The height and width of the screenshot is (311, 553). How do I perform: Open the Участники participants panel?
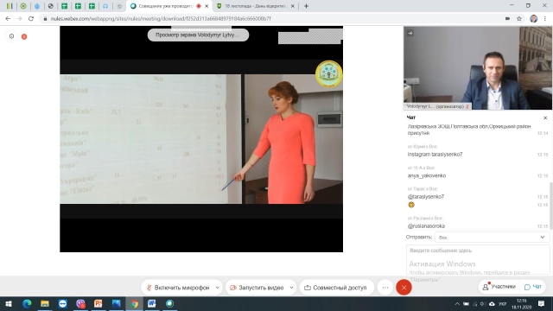pos(499,287)
